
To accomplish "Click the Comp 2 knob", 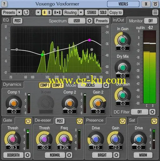I will click(70, 103).
